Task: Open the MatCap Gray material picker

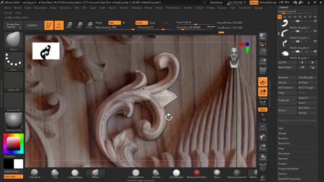Action: (14, 122)
